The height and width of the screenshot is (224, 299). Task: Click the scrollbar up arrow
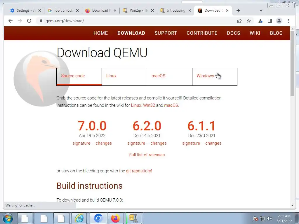point(293,29)
